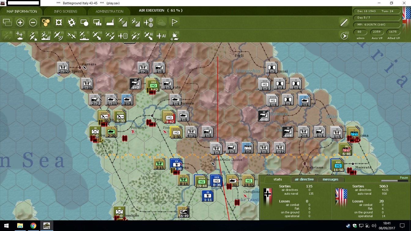Expand the Administration menu
Image resolution: width=411 pixels, height=231 pixels.
click(109, 11)
